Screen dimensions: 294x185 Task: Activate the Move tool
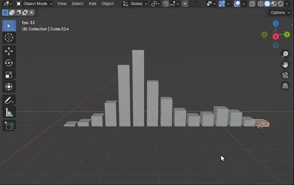(x=9, y=51)
